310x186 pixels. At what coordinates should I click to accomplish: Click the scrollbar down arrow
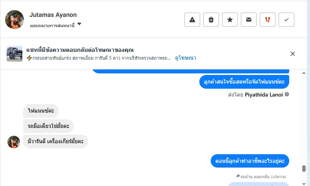point(304,183)
